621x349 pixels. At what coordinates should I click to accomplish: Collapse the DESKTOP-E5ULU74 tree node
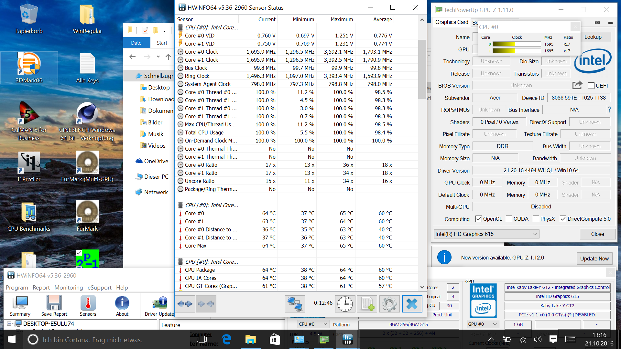(x=9, y=323)
